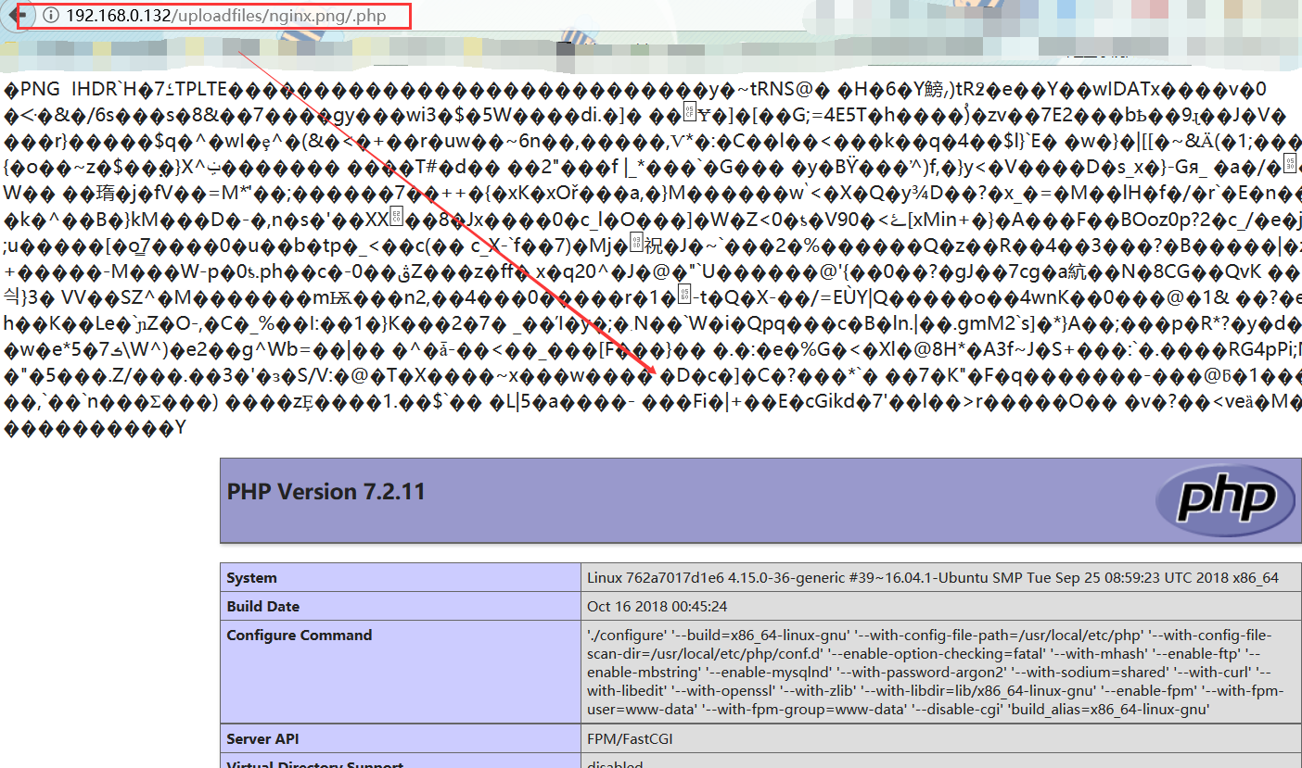Click the 'Configure Command' row label
This screenshot has width=1302, height=768.
click(299, 635)
